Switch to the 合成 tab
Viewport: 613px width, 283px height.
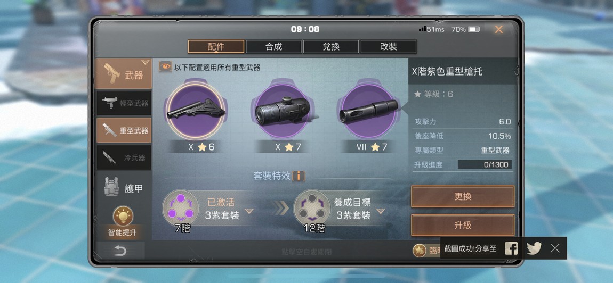click(x=273, y=47)
